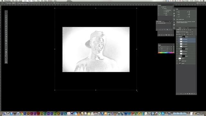The width and height of the screenshot is (206, 116).
Task: Open the Auto-Select Group dropdown
Action: pyautogui.click(x=14, y=3)
